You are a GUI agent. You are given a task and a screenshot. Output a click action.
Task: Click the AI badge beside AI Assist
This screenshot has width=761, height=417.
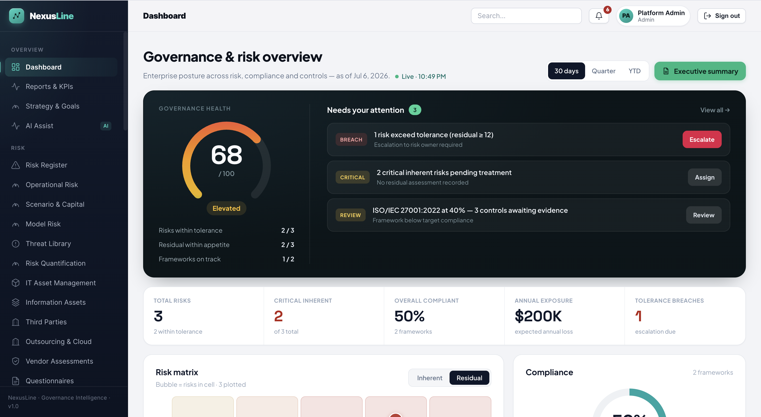point(106,126)
